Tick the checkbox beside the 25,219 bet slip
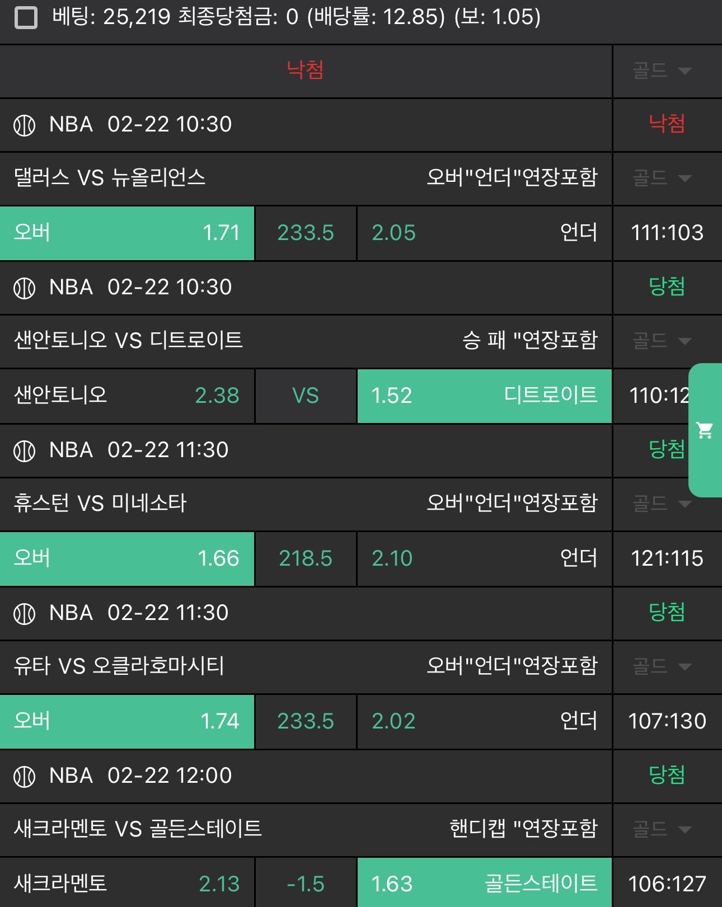 (x=26, y=17)
